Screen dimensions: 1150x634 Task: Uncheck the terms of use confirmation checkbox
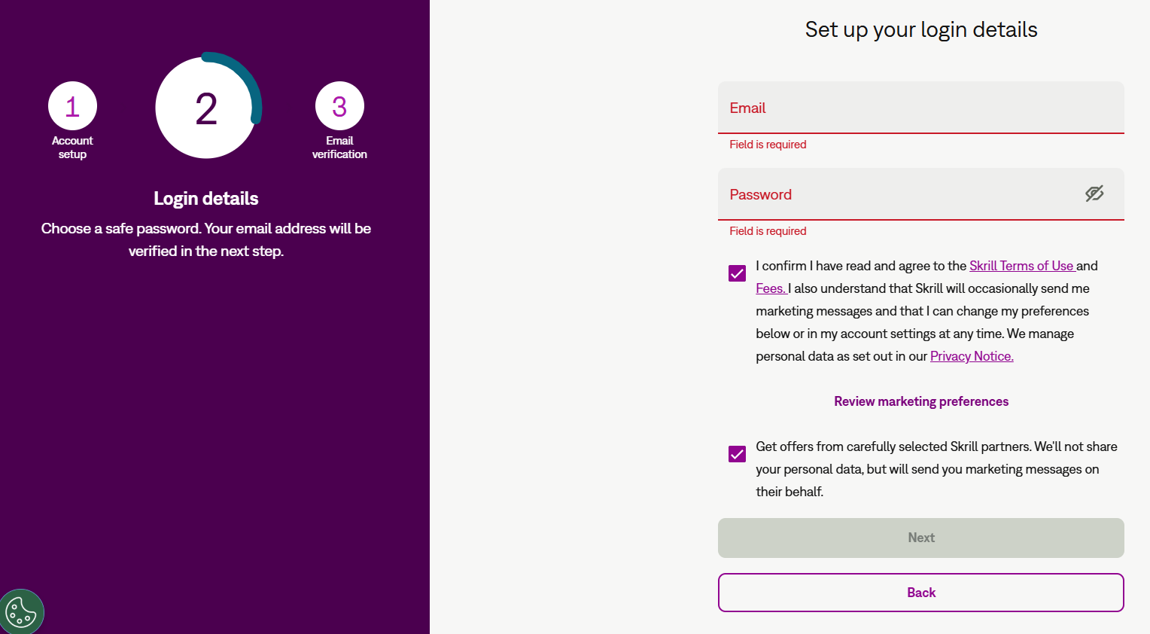738,273
